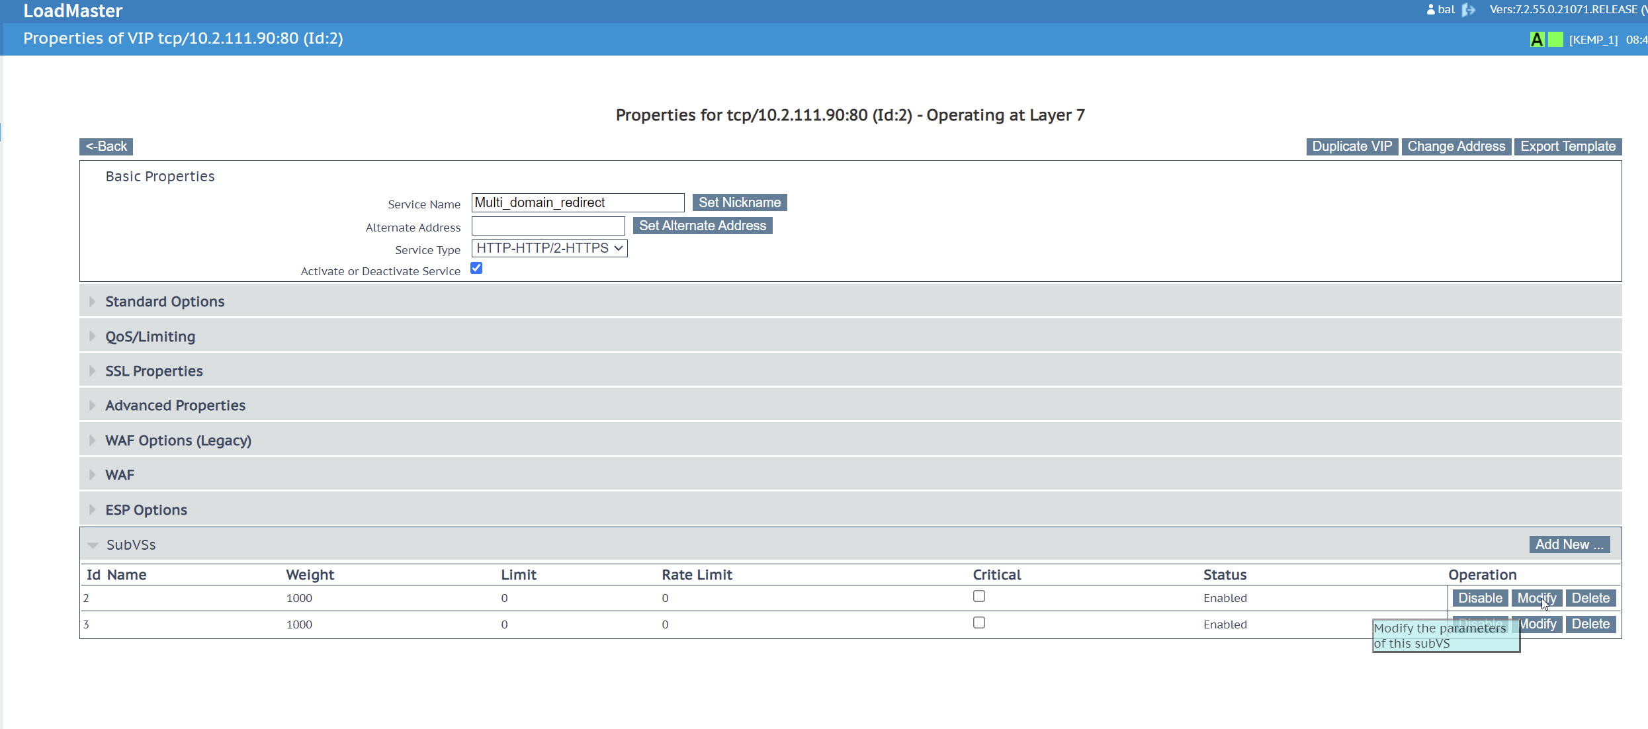Check Critical box for SubVS 3
Screen dimensions: 1648x729
pyautogui.click(x=979, y=622)
